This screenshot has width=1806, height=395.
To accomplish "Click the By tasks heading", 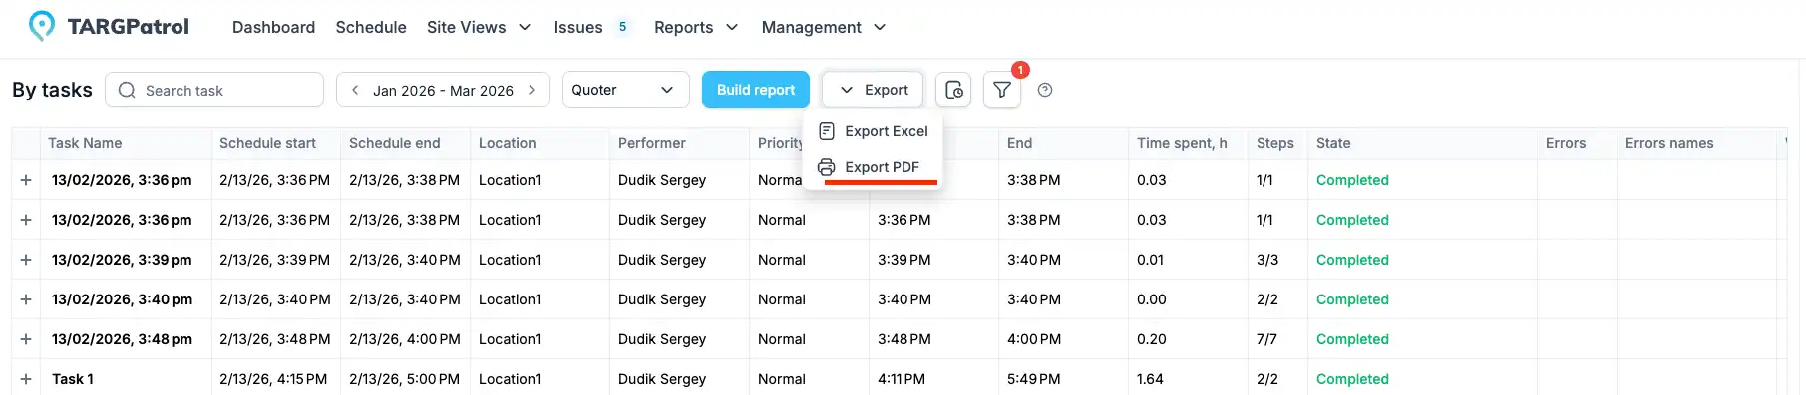I will (x=52, y=90).
